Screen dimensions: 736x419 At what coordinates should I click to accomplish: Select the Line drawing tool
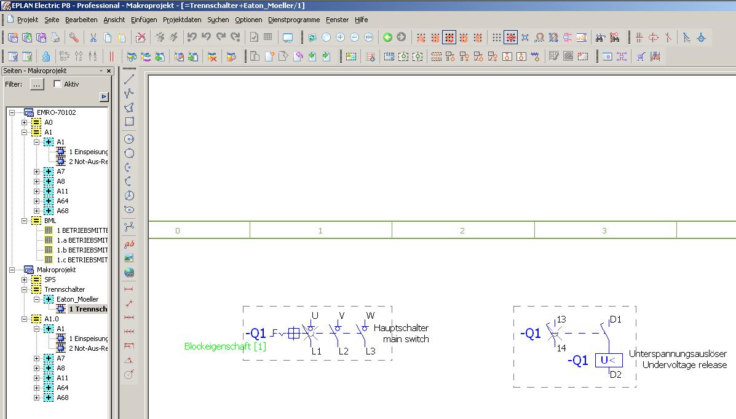129,79
